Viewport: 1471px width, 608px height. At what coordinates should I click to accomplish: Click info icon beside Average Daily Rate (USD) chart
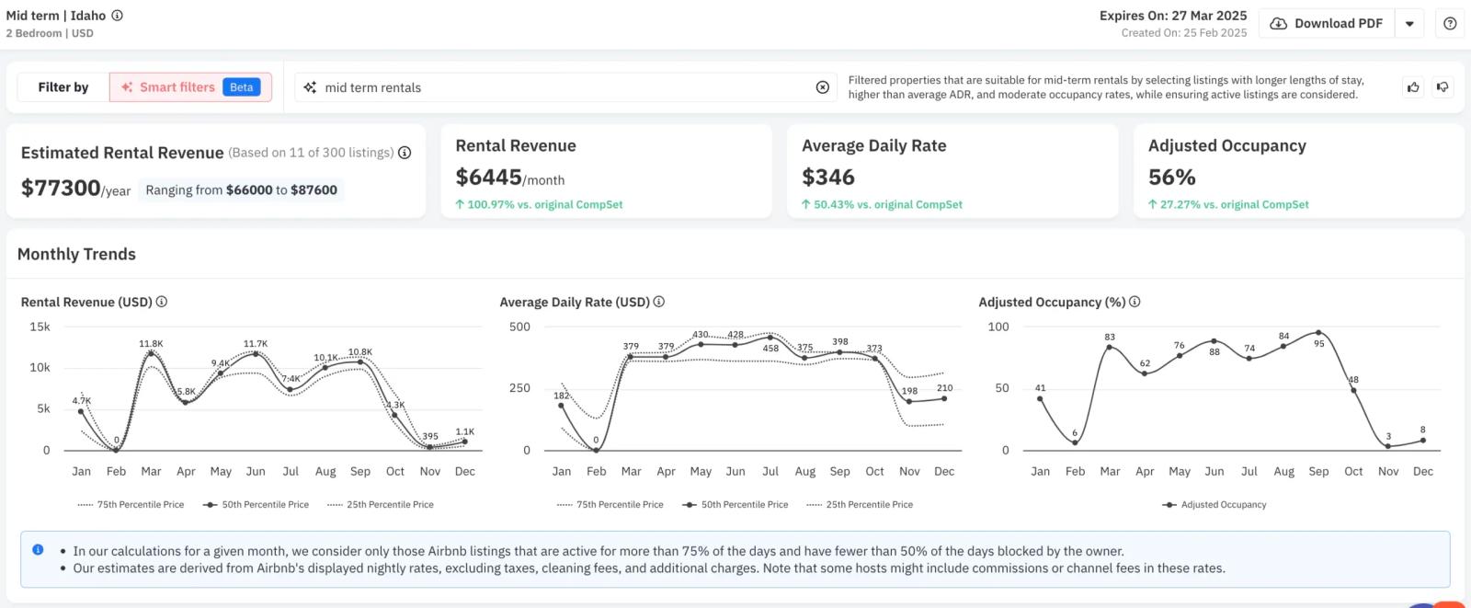click(659, 302)
